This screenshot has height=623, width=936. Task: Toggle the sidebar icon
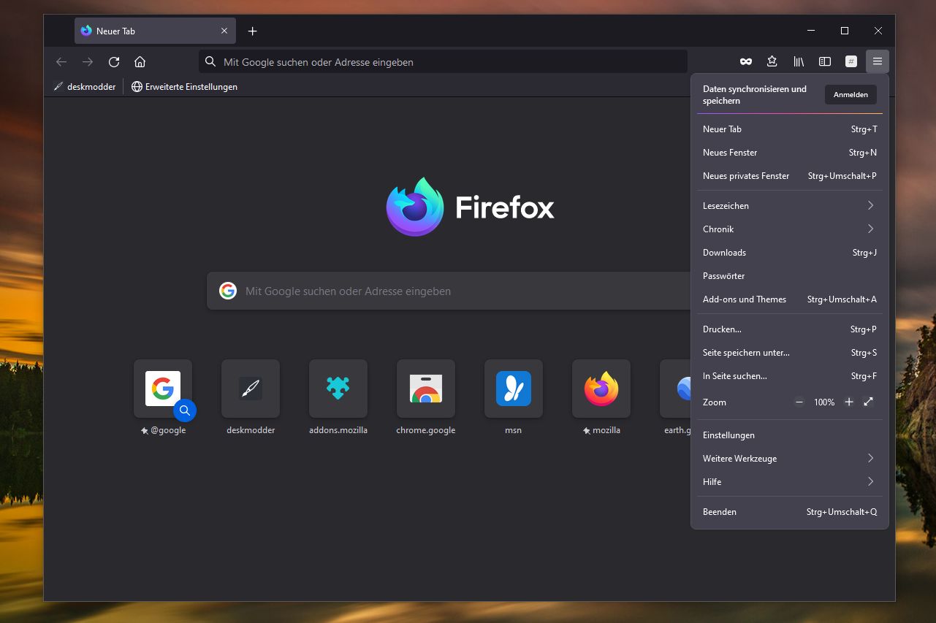[825, 62]
